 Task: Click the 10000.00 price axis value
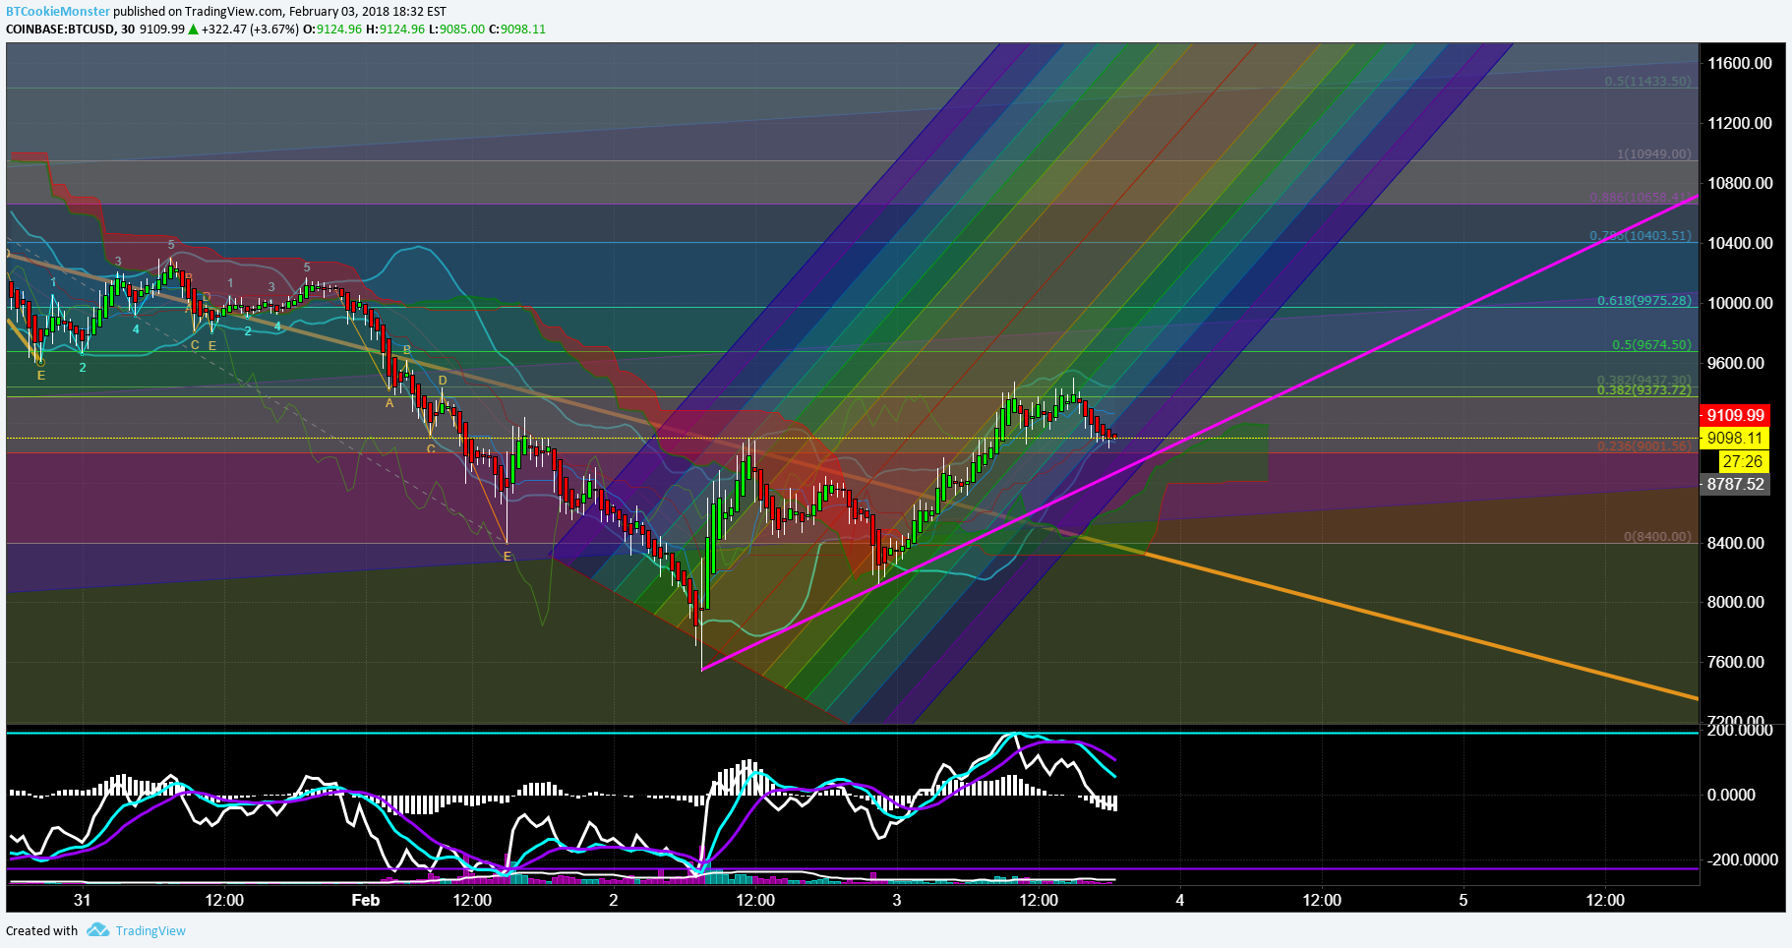tap(1740, 303)
